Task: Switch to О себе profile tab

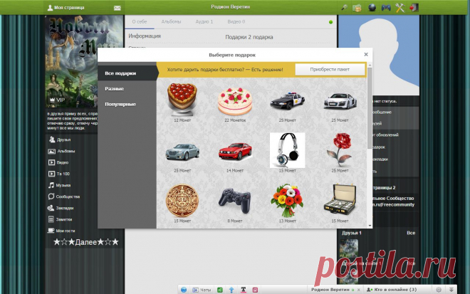Action: [140, 21]
